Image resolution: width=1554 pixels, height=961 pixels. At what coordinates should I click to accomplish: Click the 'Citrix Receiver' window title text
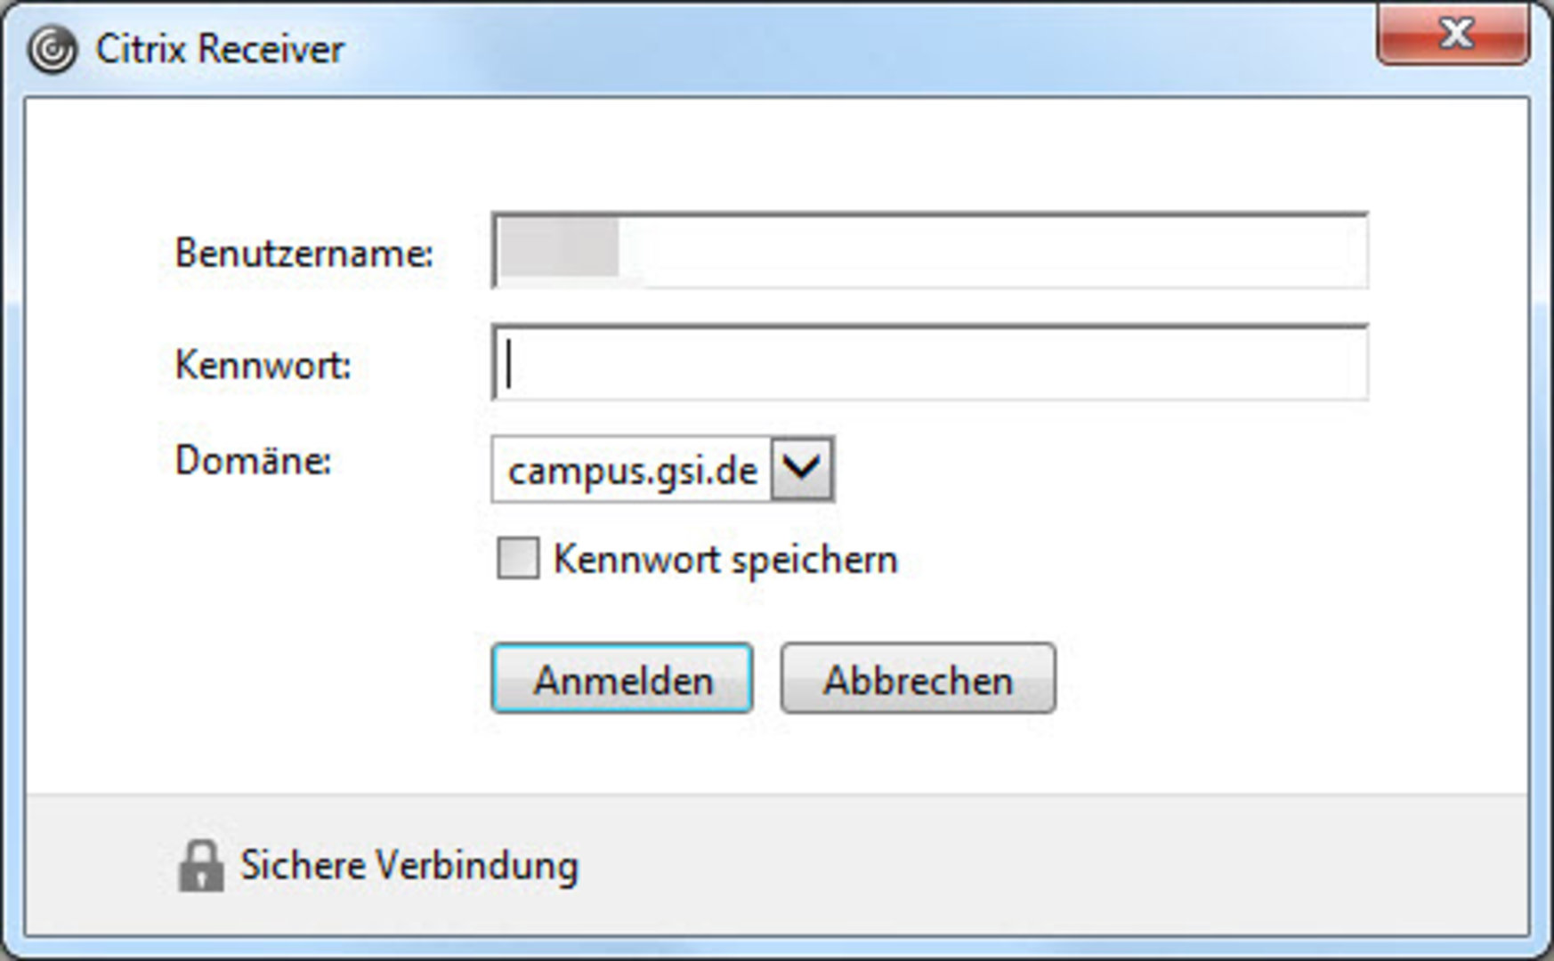coord(220,49)
